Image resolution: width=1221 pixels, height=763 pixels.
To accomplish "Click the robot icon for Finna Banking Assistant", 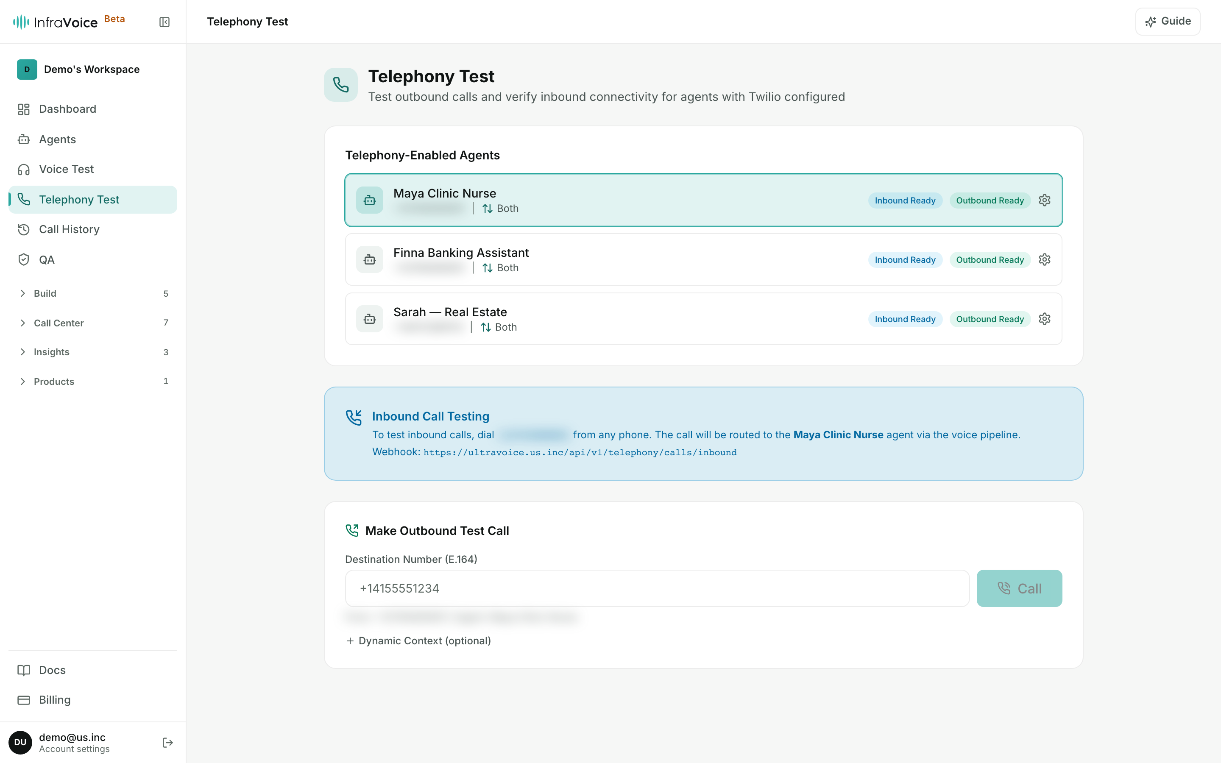I will [x=369, y=259].
